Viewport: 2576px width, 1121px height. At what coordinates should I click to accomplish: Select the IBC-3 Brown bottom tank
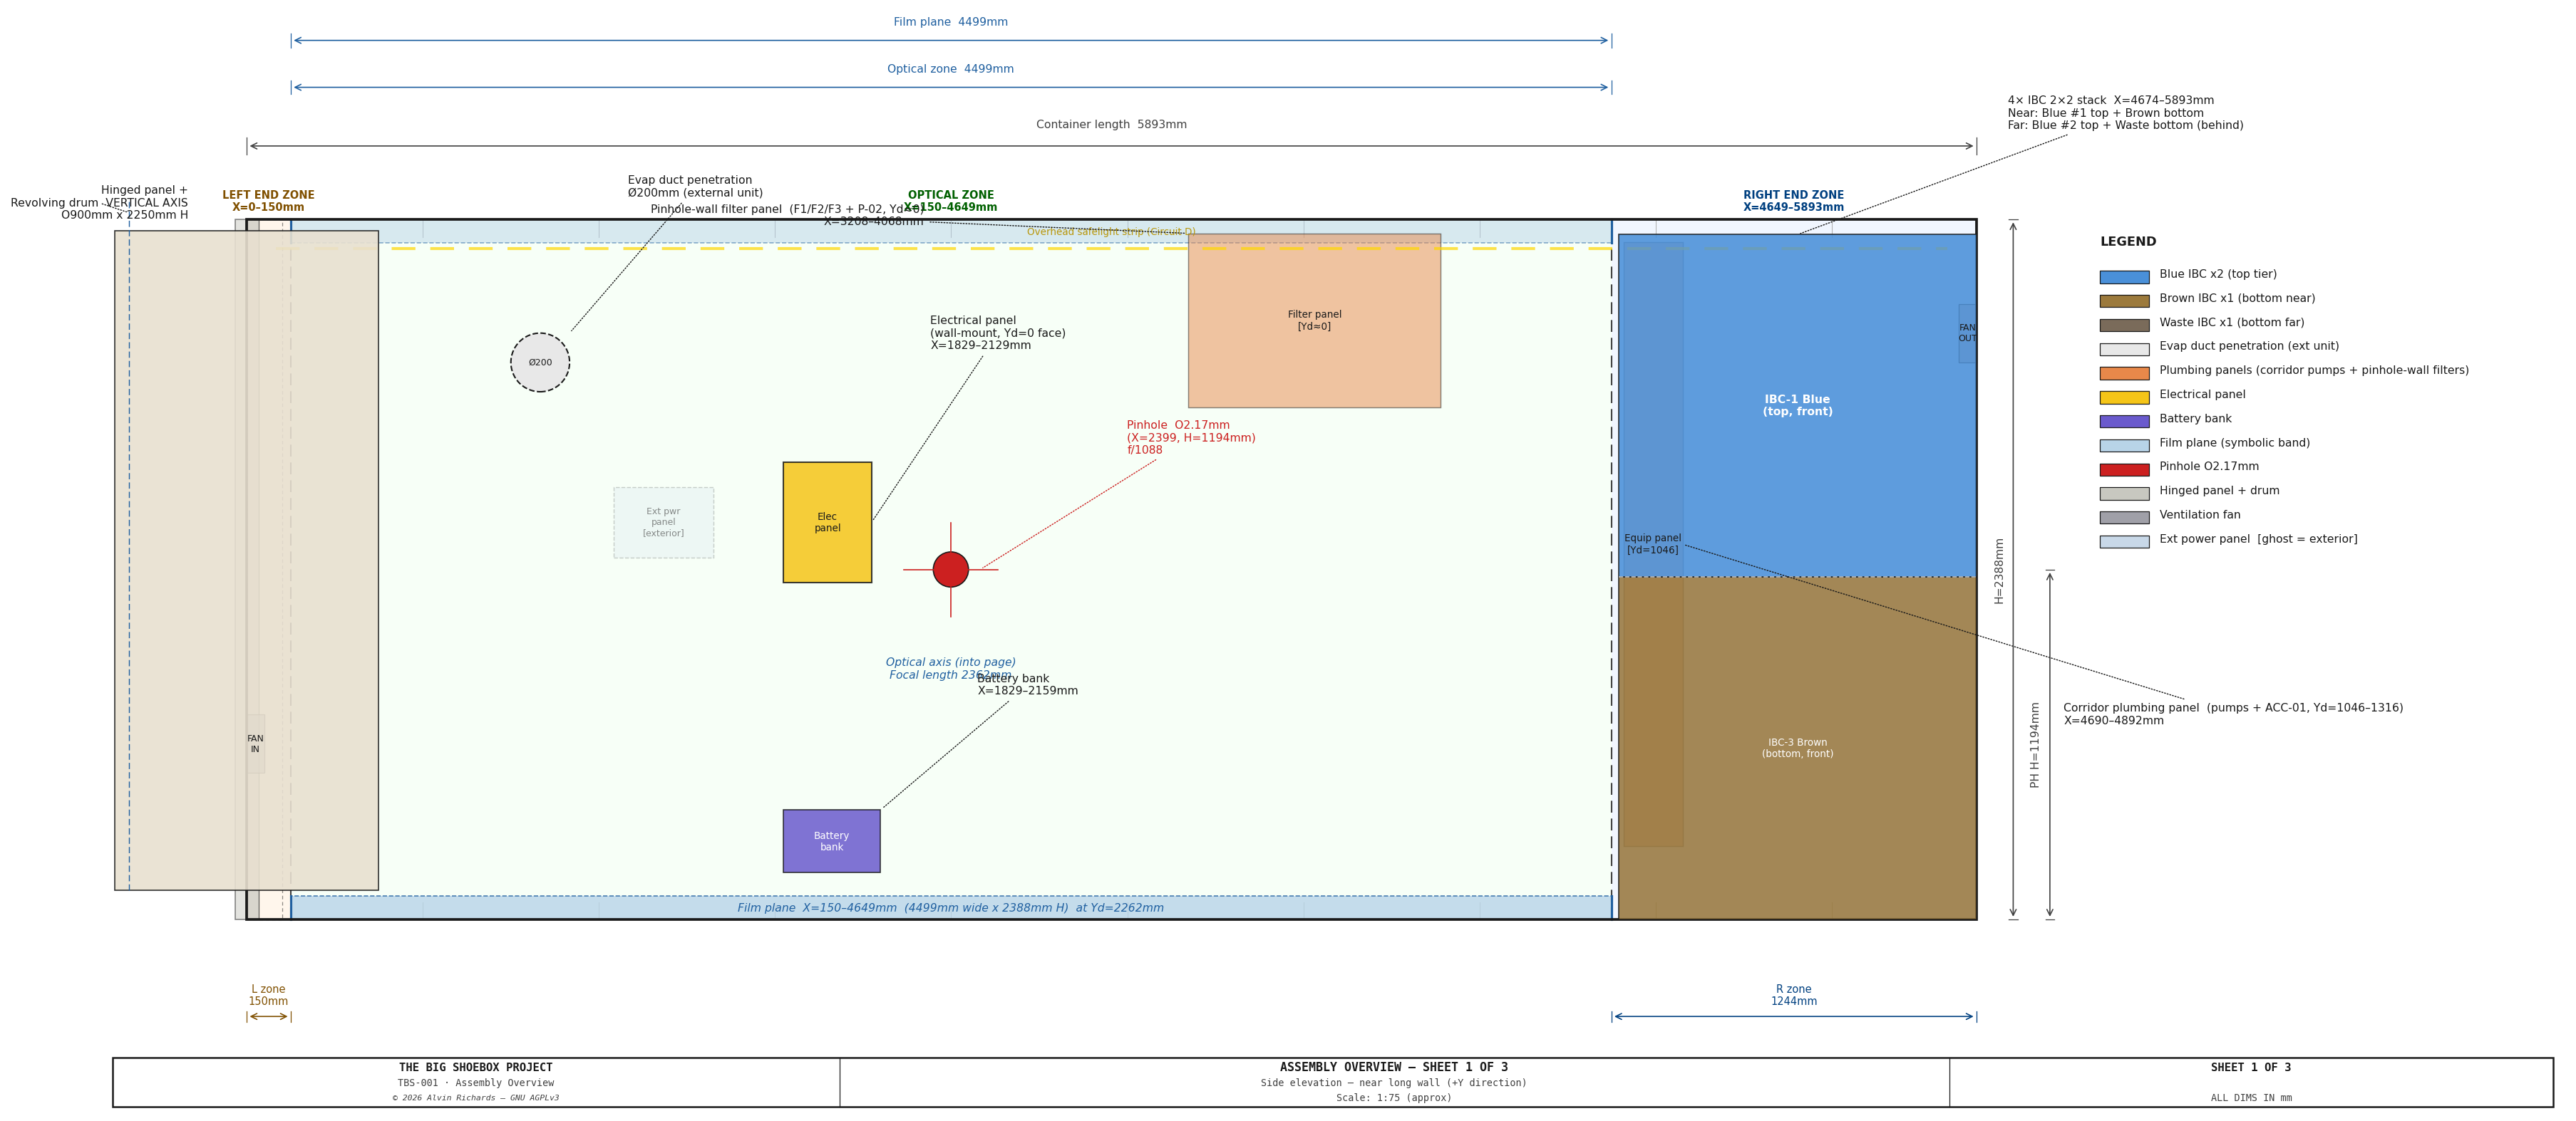point(1797,749)
